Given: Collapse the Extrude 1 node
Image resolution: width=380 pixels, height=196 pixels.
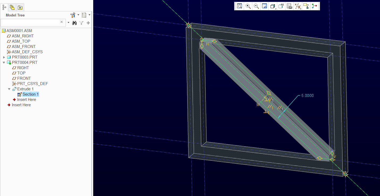Looking at the screenshot, I should point(9,89).
